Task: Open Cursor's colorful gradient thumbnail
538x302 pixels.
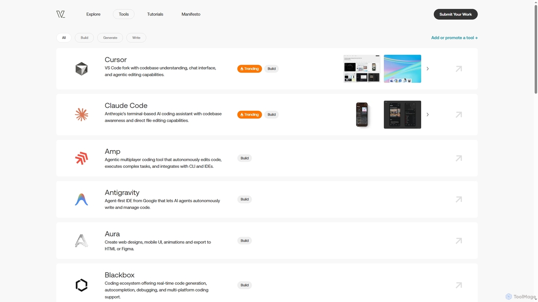Action: (x=402, y=69)
